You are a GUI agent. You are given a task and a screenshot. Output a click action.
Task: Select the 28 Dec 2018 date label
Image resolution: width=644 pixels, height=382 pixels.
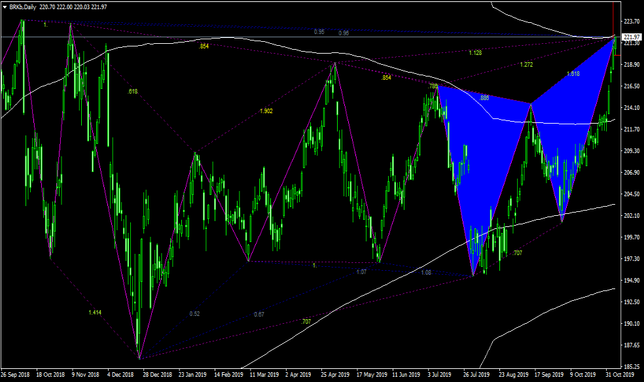(157, 375)
